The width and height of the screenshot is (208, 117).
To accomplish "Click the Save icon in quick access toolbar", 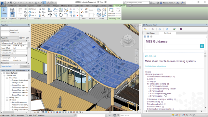I will click(x=11, y=3).
